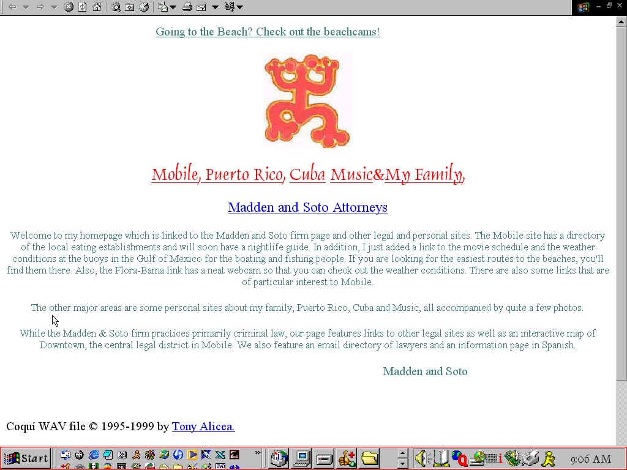Open the Mail button dropdown arrow
Viewport: 627px width, 470px height.
pos(173,7)
